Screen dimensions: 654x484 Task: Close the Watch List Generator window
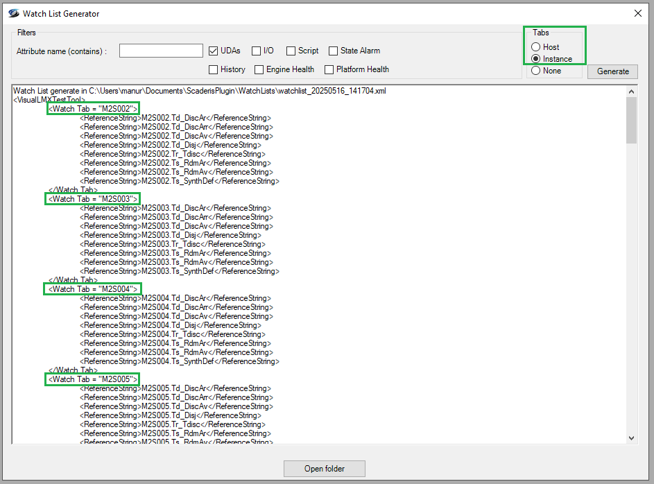(637, 13)
